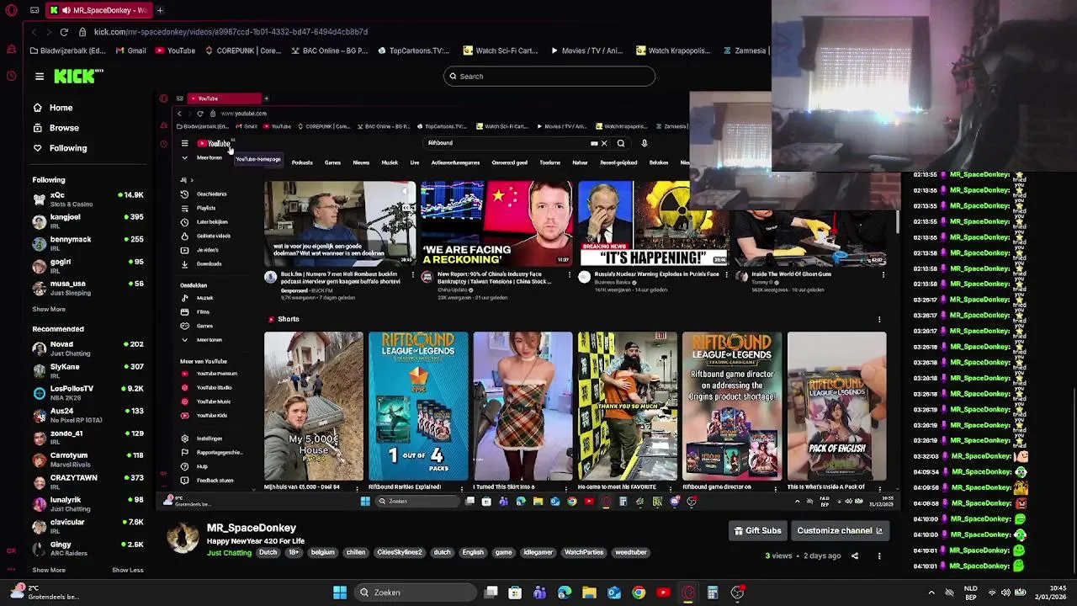Collapse Recommended list with Show Less
The image size is (1077, 606).
click(x=128, y=570)
